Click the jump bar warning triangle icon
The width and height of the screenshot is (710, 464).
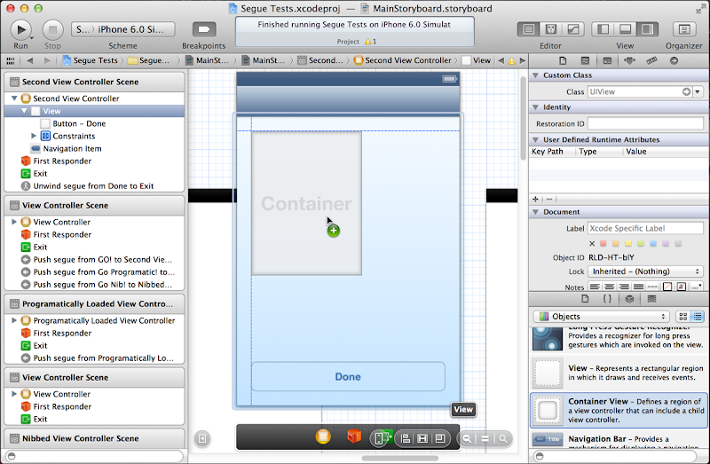pyautogui.click(x=512, y=60)
